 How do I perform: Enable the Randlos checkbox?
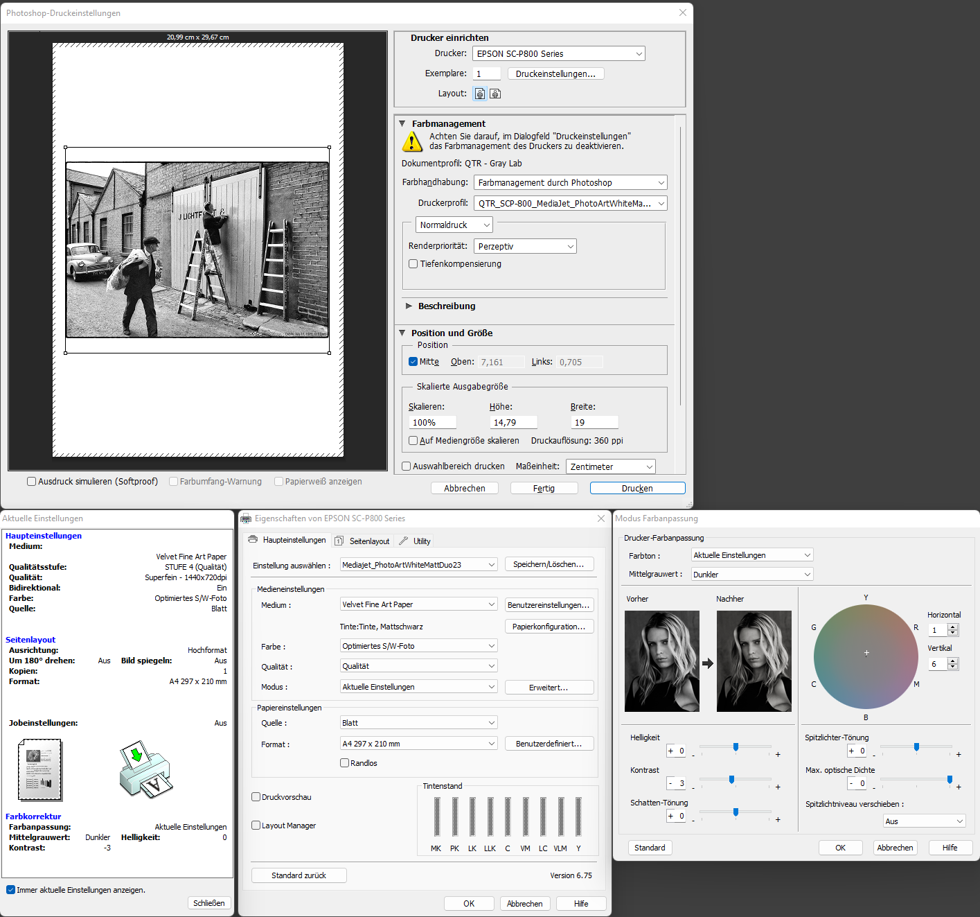point(345,763)
